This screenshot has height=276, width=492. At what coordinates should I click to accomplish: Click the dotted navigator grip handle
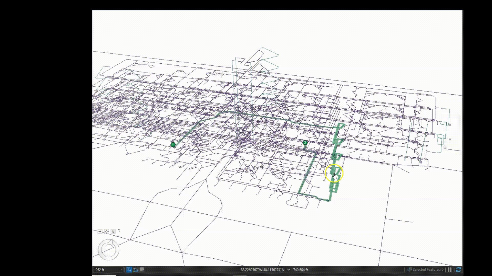[119, 231]
